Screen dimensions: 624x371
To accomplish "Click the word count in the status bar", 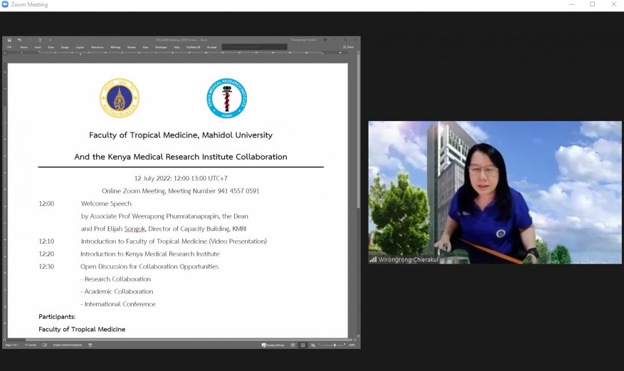I will point(30,345).
